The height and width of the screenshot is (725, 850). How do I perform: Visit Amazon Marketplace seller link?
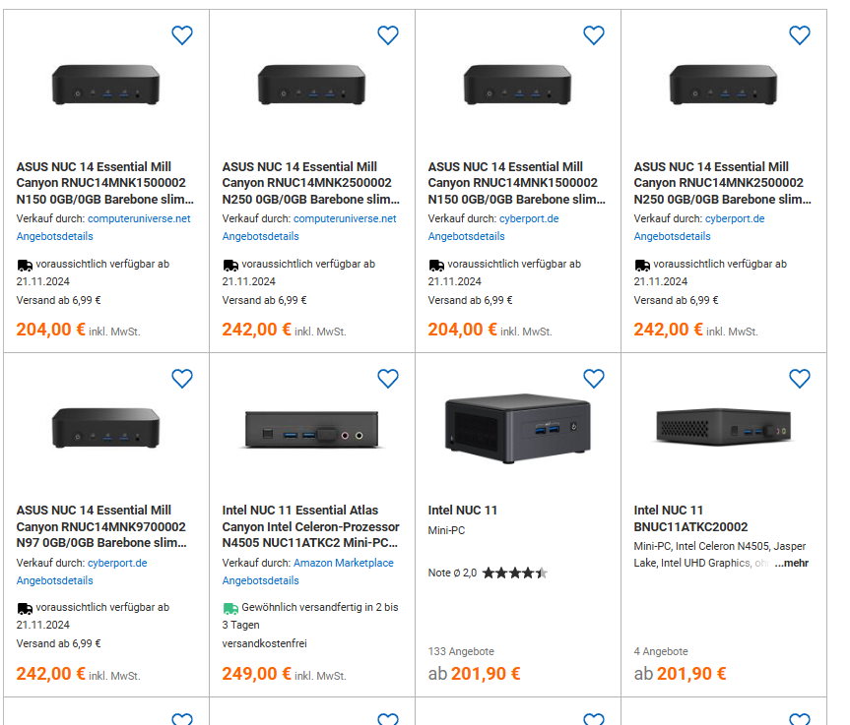(343, 563)
